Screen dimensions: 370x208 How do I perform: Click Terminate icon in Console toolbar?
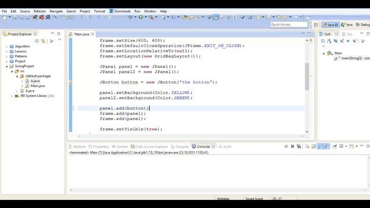pyautogui.click(x=286, y=146)
